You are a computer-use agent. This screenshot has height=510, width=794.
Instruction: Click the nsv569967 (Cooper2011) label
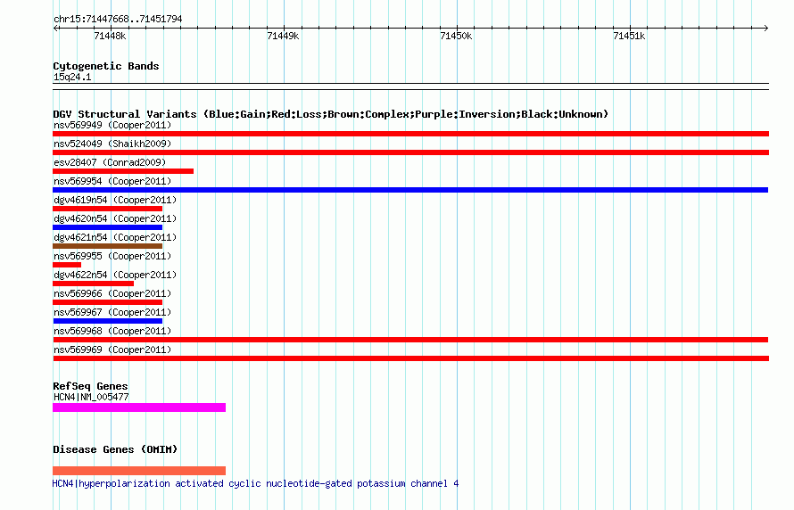[x=112, y=312]
